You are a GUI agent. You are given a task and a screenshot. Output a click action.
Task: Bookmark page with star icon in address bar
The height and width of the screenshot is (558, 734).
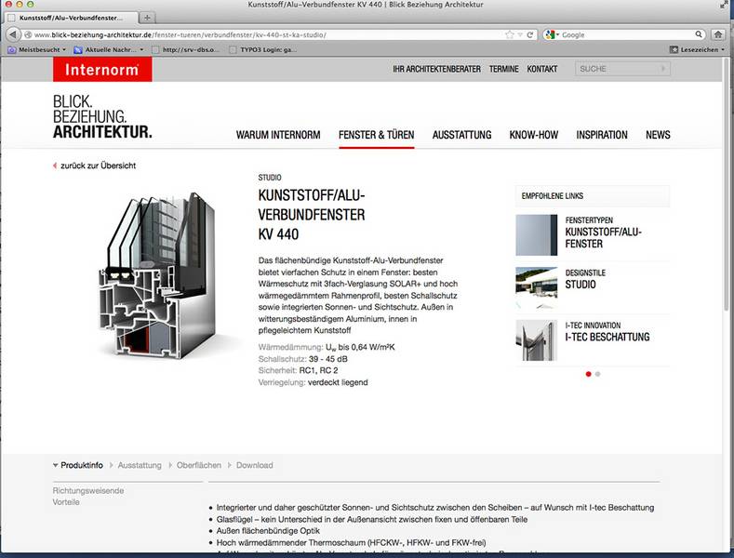(x=510, y=34)
